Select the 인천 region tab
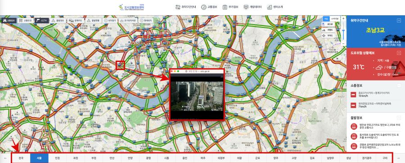Viewport: 405px width, 163px height. coord(57,158)
